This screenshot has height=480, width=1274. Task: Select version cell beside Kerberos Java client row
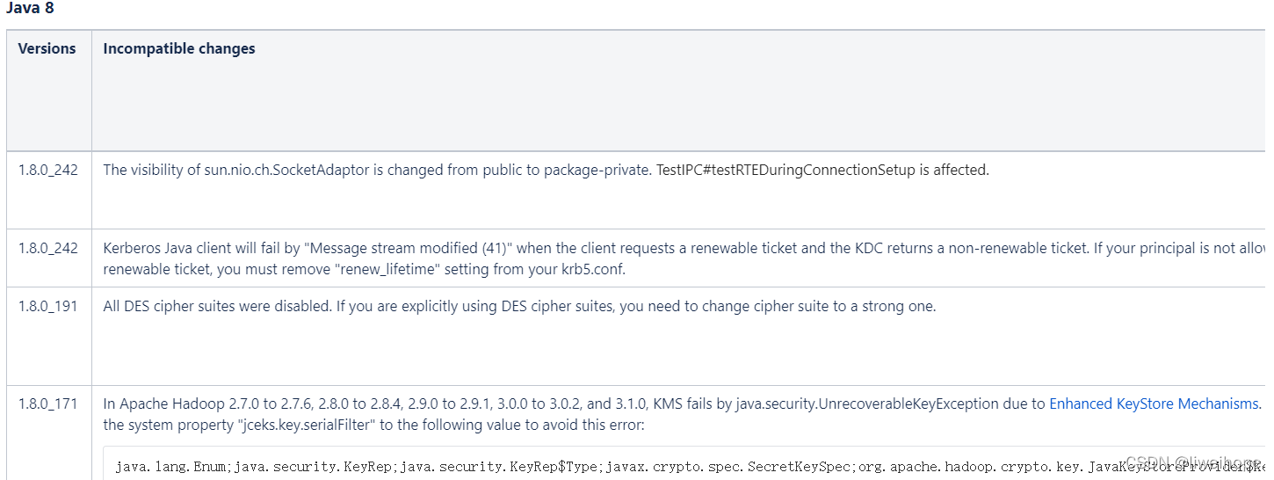tap(48, 248)
